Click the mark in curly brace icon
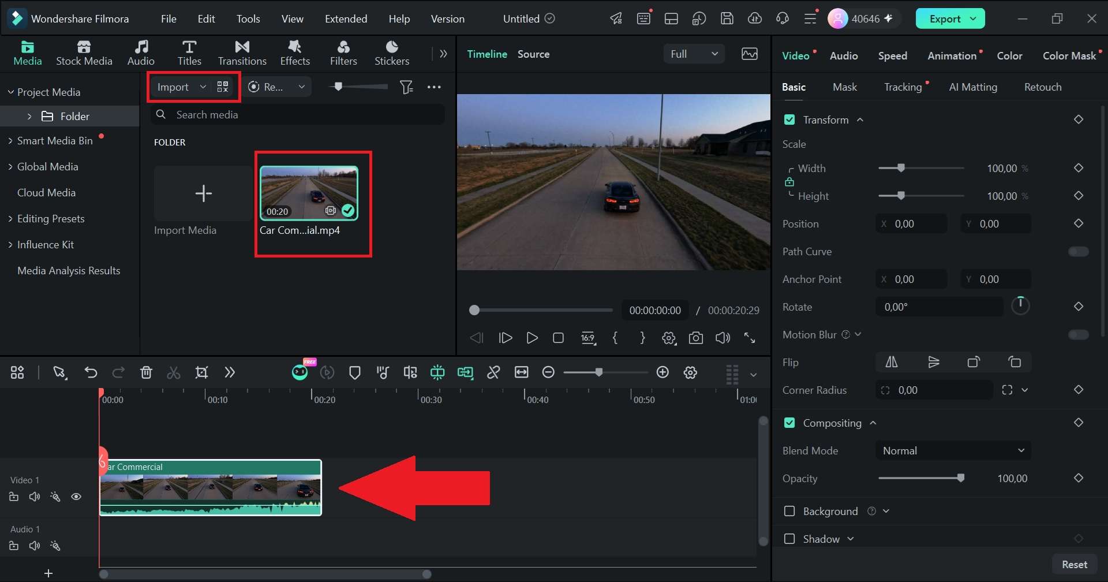Image resolution: width=1108 pixels, height=582 pixels. tap(615, 338)
